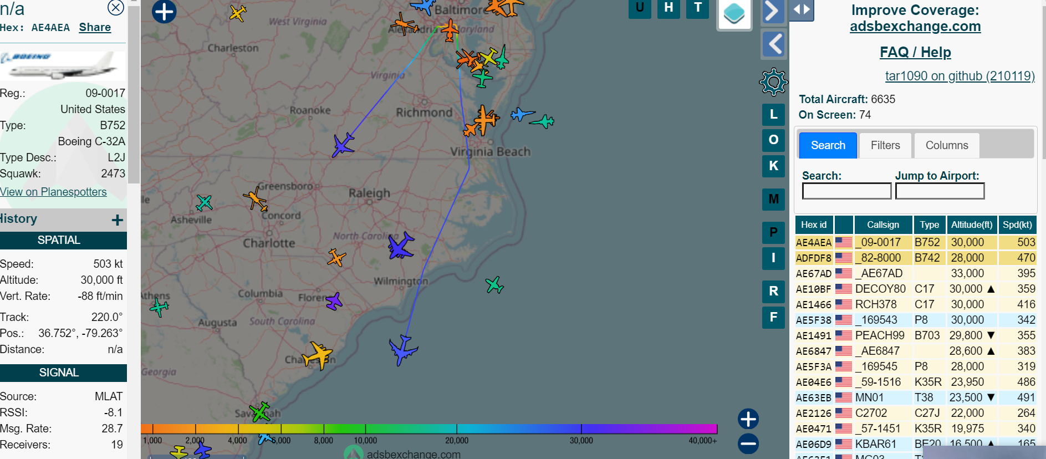Click the yellow aircraft over West Virginia
Viewport: 1046px width, 459px height.
click(x=238, y=13)
